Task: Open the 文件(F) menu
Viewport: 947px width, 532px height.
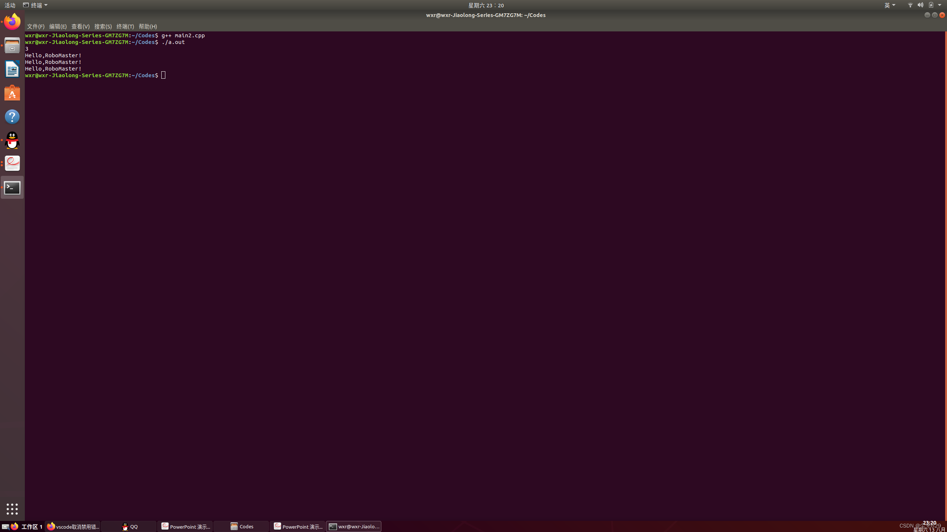Action: 36,27
